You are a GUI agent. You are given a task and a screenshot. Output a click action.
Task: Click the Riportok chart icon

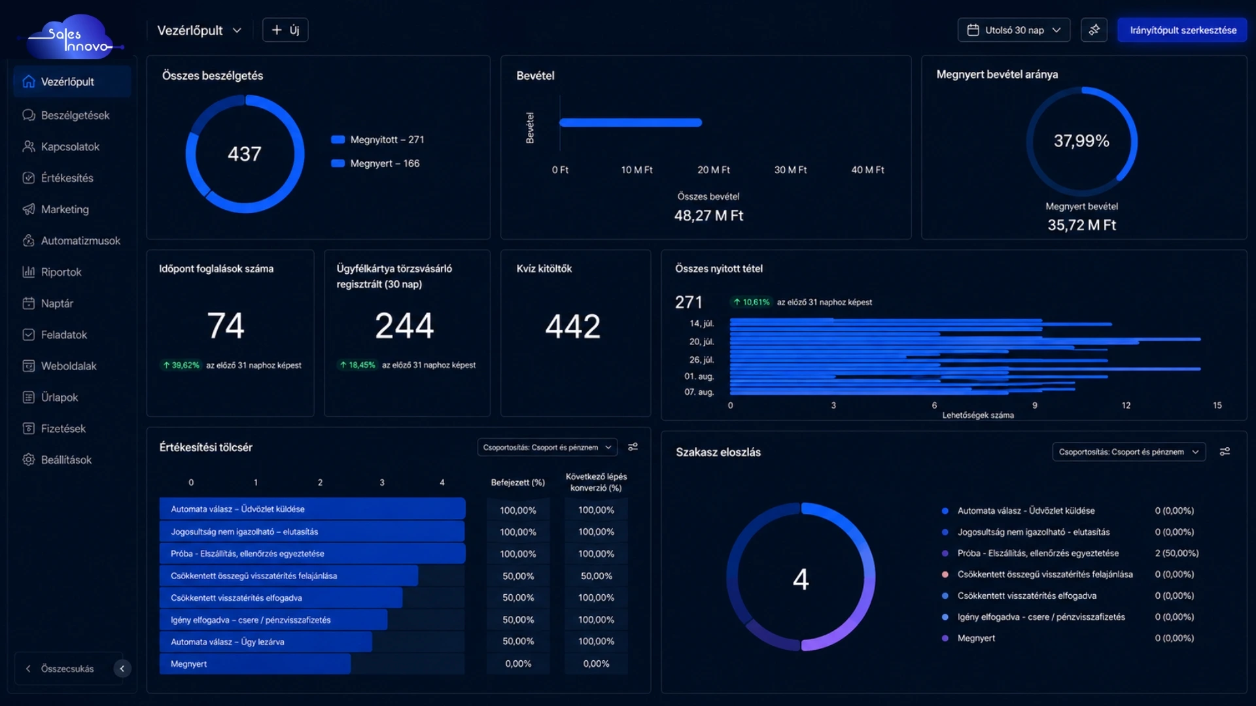(29, 272)
